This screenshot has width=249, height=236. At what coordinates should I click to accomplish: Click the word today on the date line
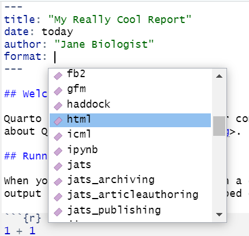[x=57, y=32]
